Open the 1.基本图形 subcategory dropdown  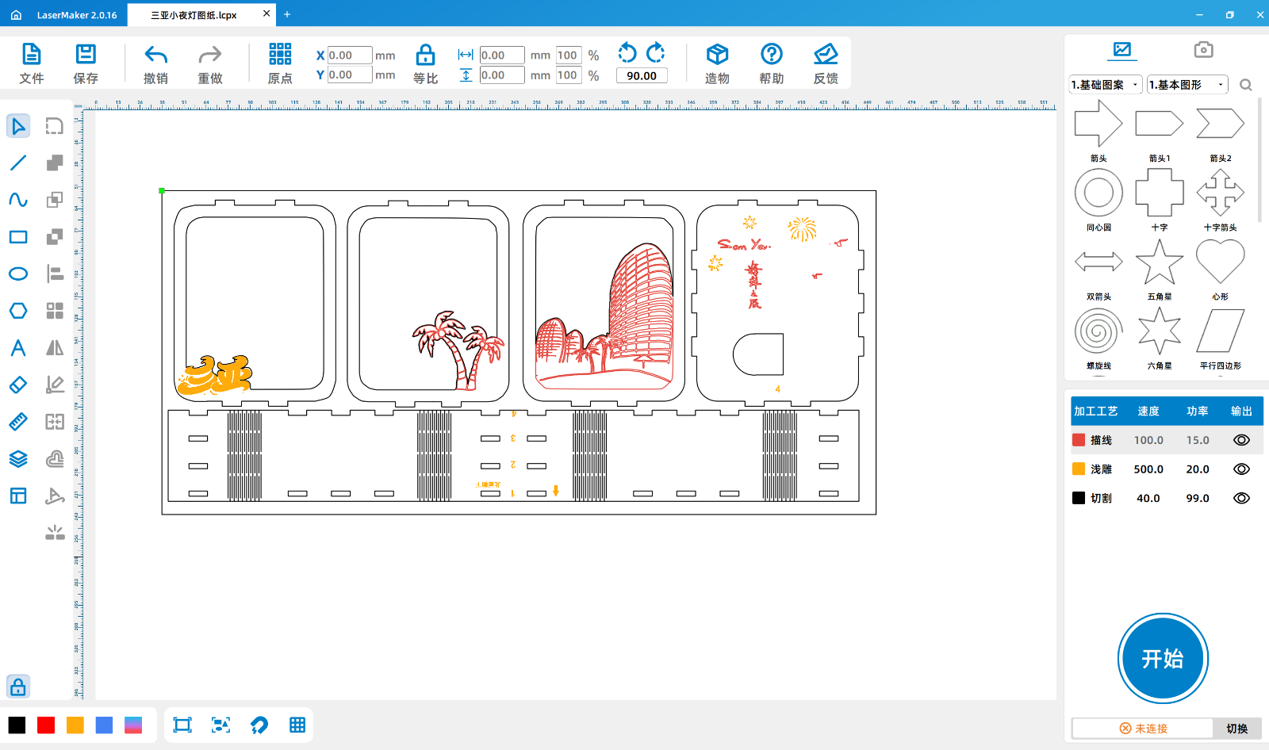[1187, 85]
